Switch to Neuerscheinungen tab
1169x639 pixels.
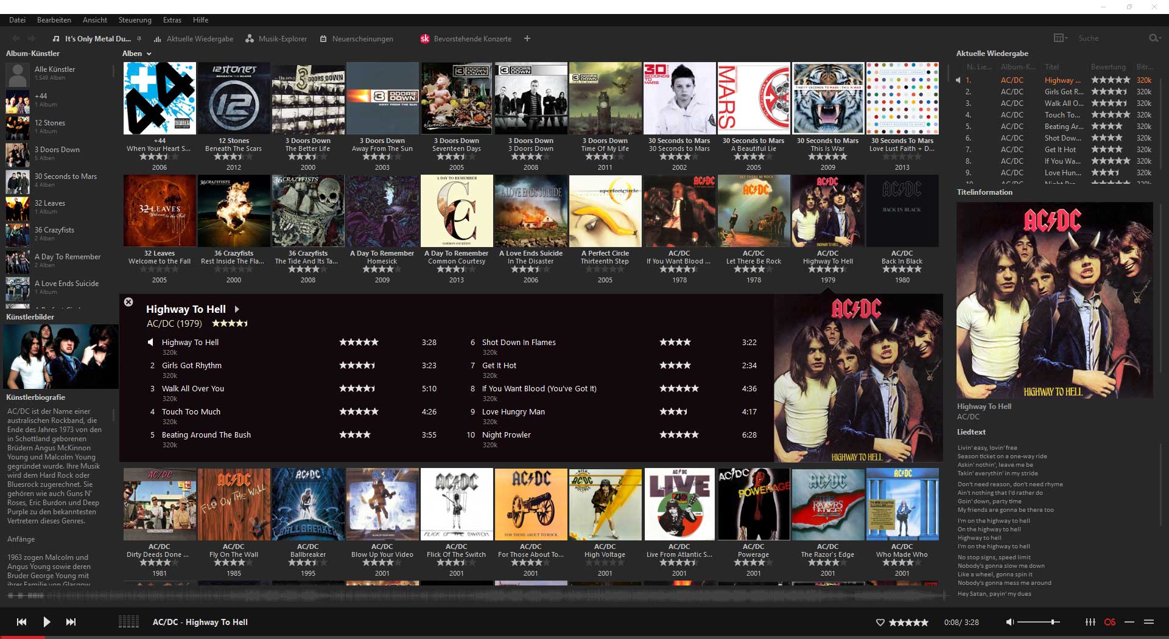point(357,38)
